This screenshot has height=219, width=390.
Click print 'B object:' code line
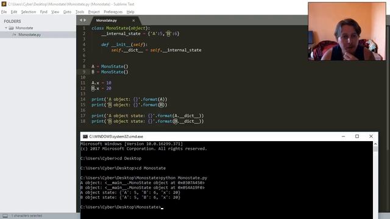coord(129,105)
